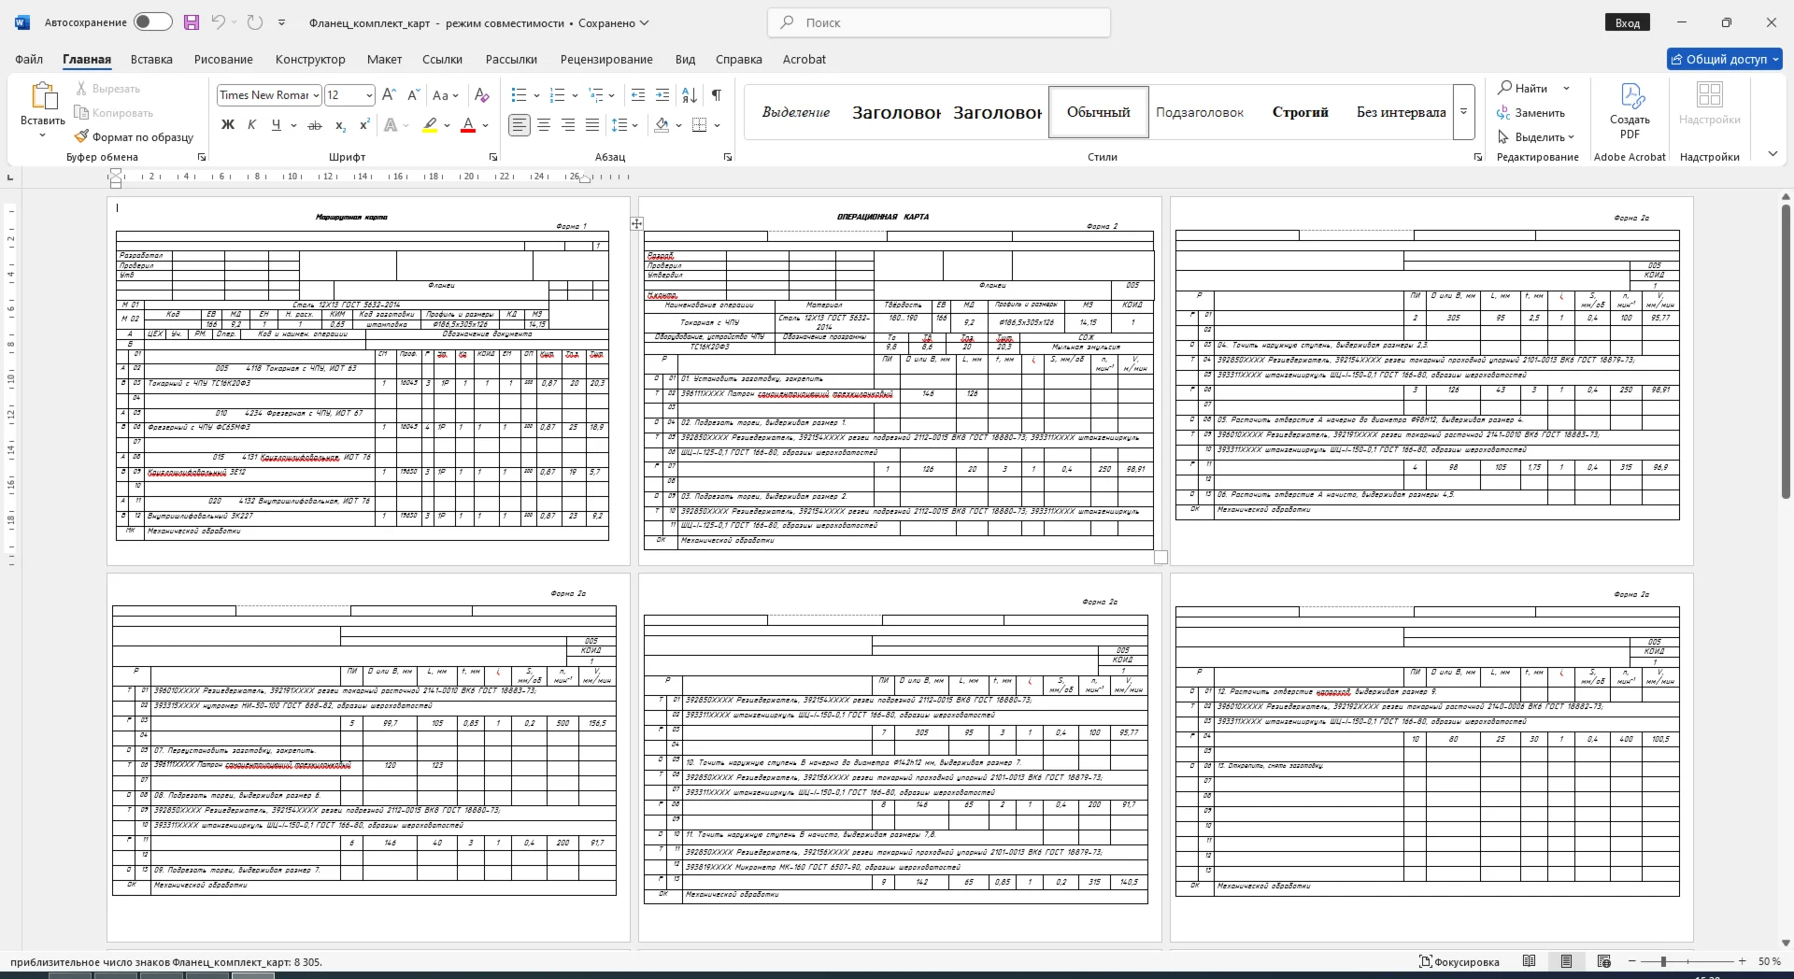Toggle italic (К) formatting

click(x=251, y=125)
